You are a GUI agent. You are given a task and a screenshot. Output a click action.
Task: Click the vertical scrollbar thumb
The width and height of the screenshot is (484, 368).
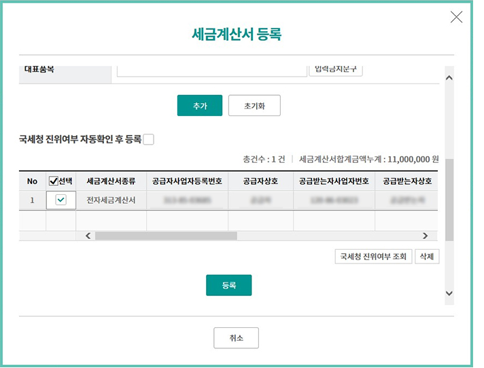tap(448, 200)
